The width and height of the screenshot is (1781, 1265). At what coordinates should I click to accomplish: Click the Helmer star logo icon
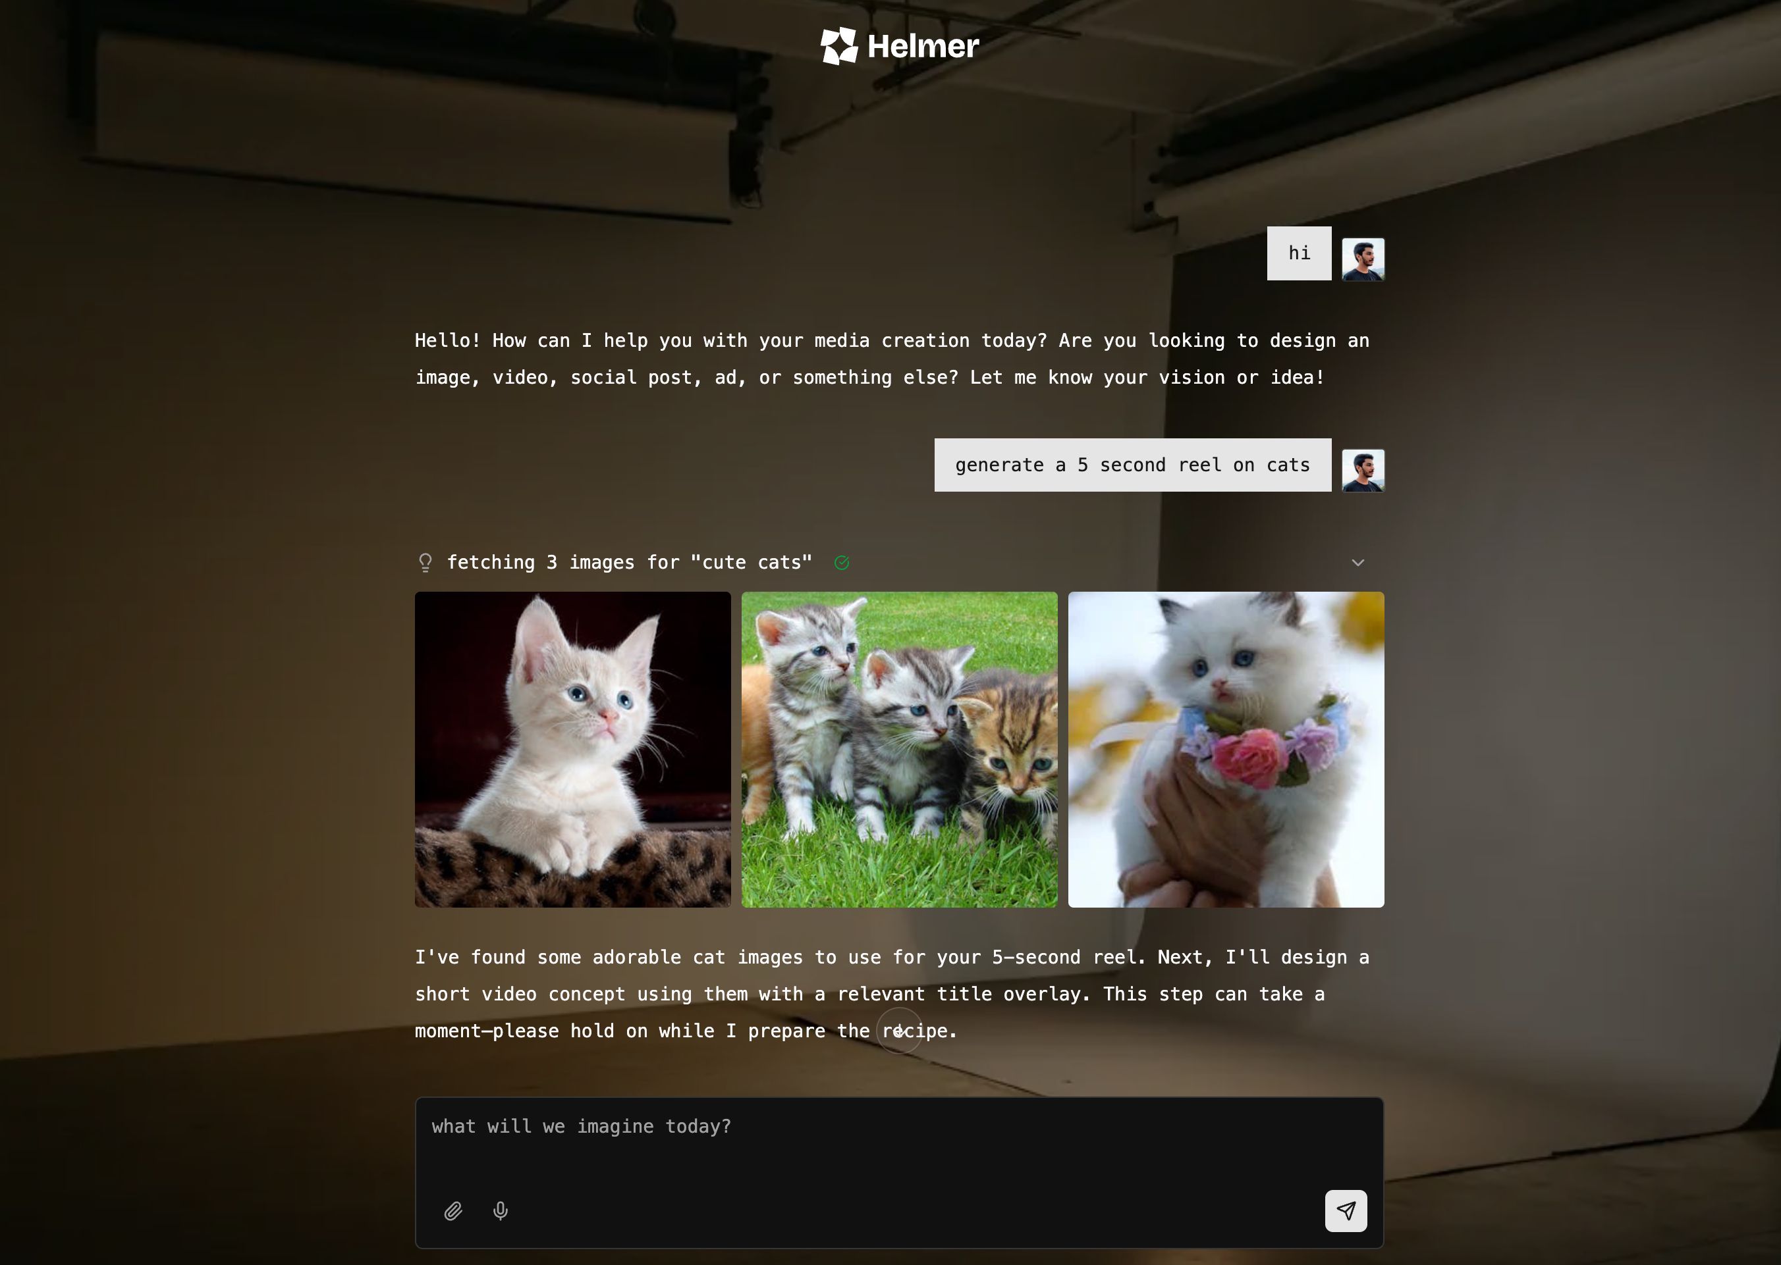pos(838,46)
